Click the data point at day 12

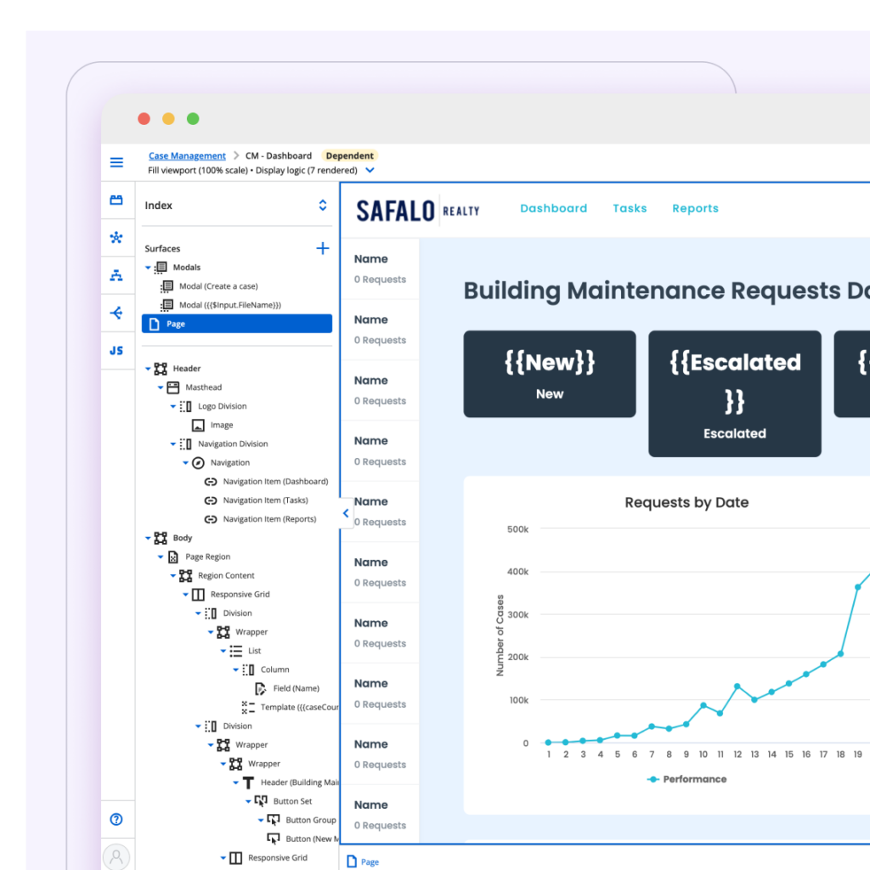pyautogui.click(x=737, y=686)
